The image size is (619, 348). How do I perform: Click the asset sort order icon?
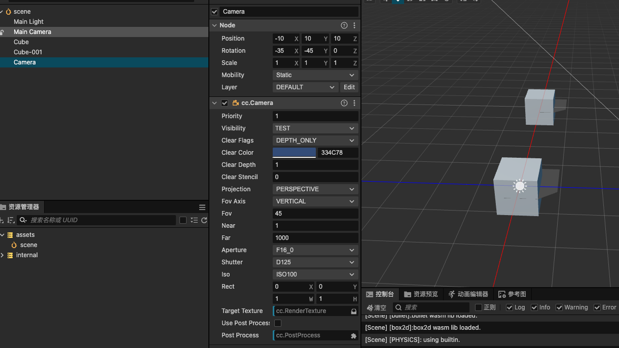[11, 220]
